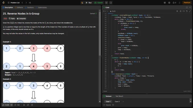Toggle the Auto mode selector
The image size is (193, 108).
pos(113,11)
